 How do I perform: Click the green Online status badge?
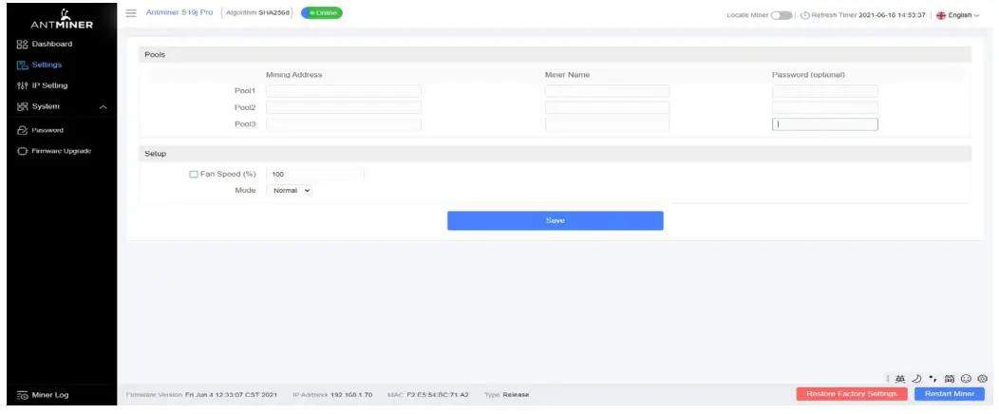[x=322, y=12]
